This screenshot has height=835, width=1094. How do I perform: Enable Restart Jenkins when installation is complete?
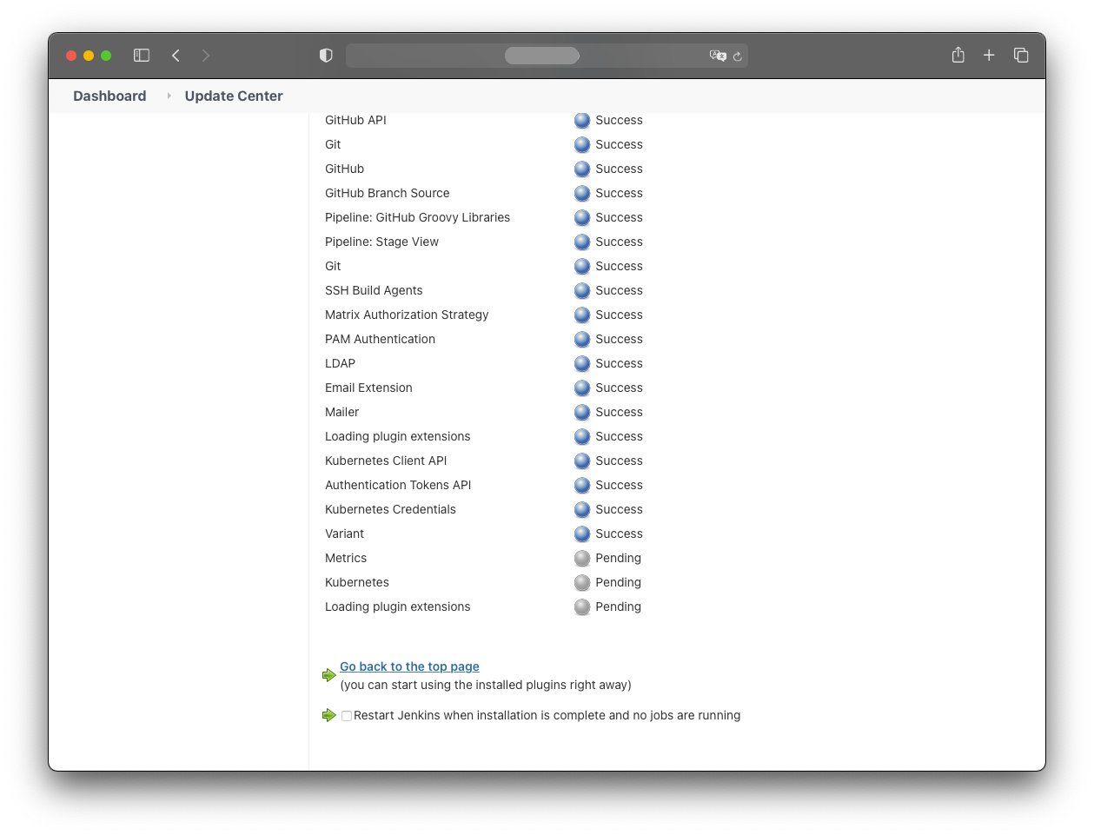(x=347, y=716)
